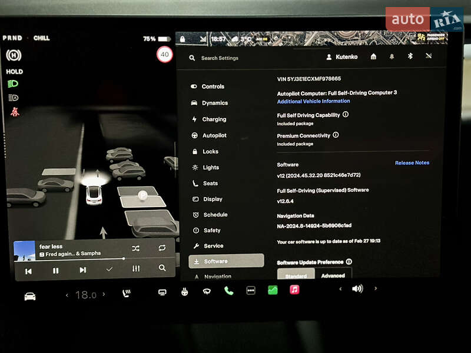This screenshot has width=471, height=353.
Task: Open the audio equalizer settings
Action: tap(136, 269)
